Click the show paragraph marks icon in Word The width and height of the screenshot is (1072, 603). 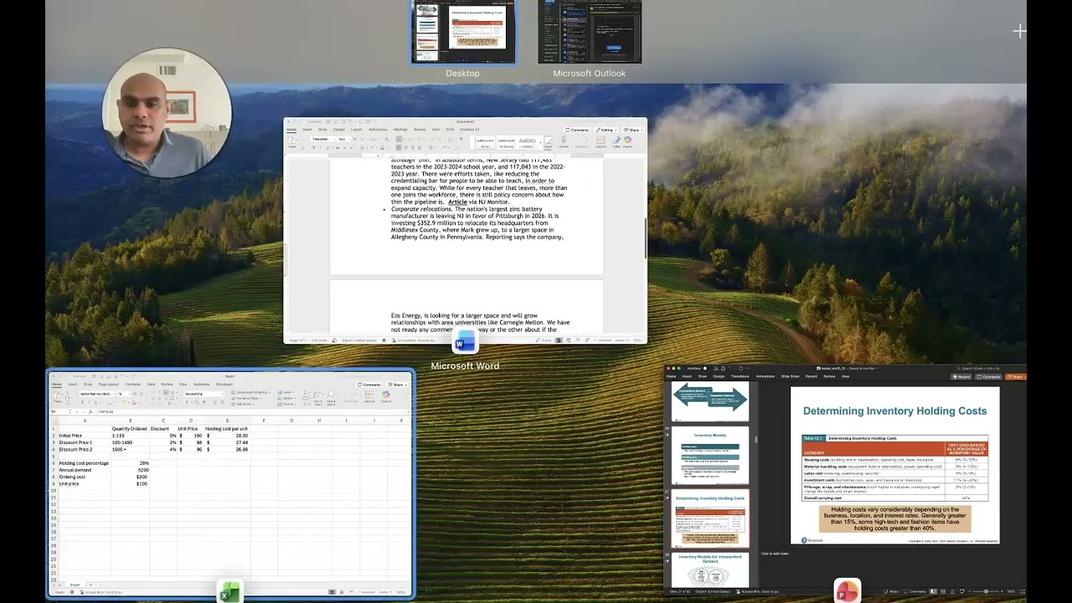pos(461,139)
